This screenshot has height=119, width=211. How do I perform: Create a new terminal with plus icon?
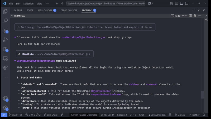183,16
